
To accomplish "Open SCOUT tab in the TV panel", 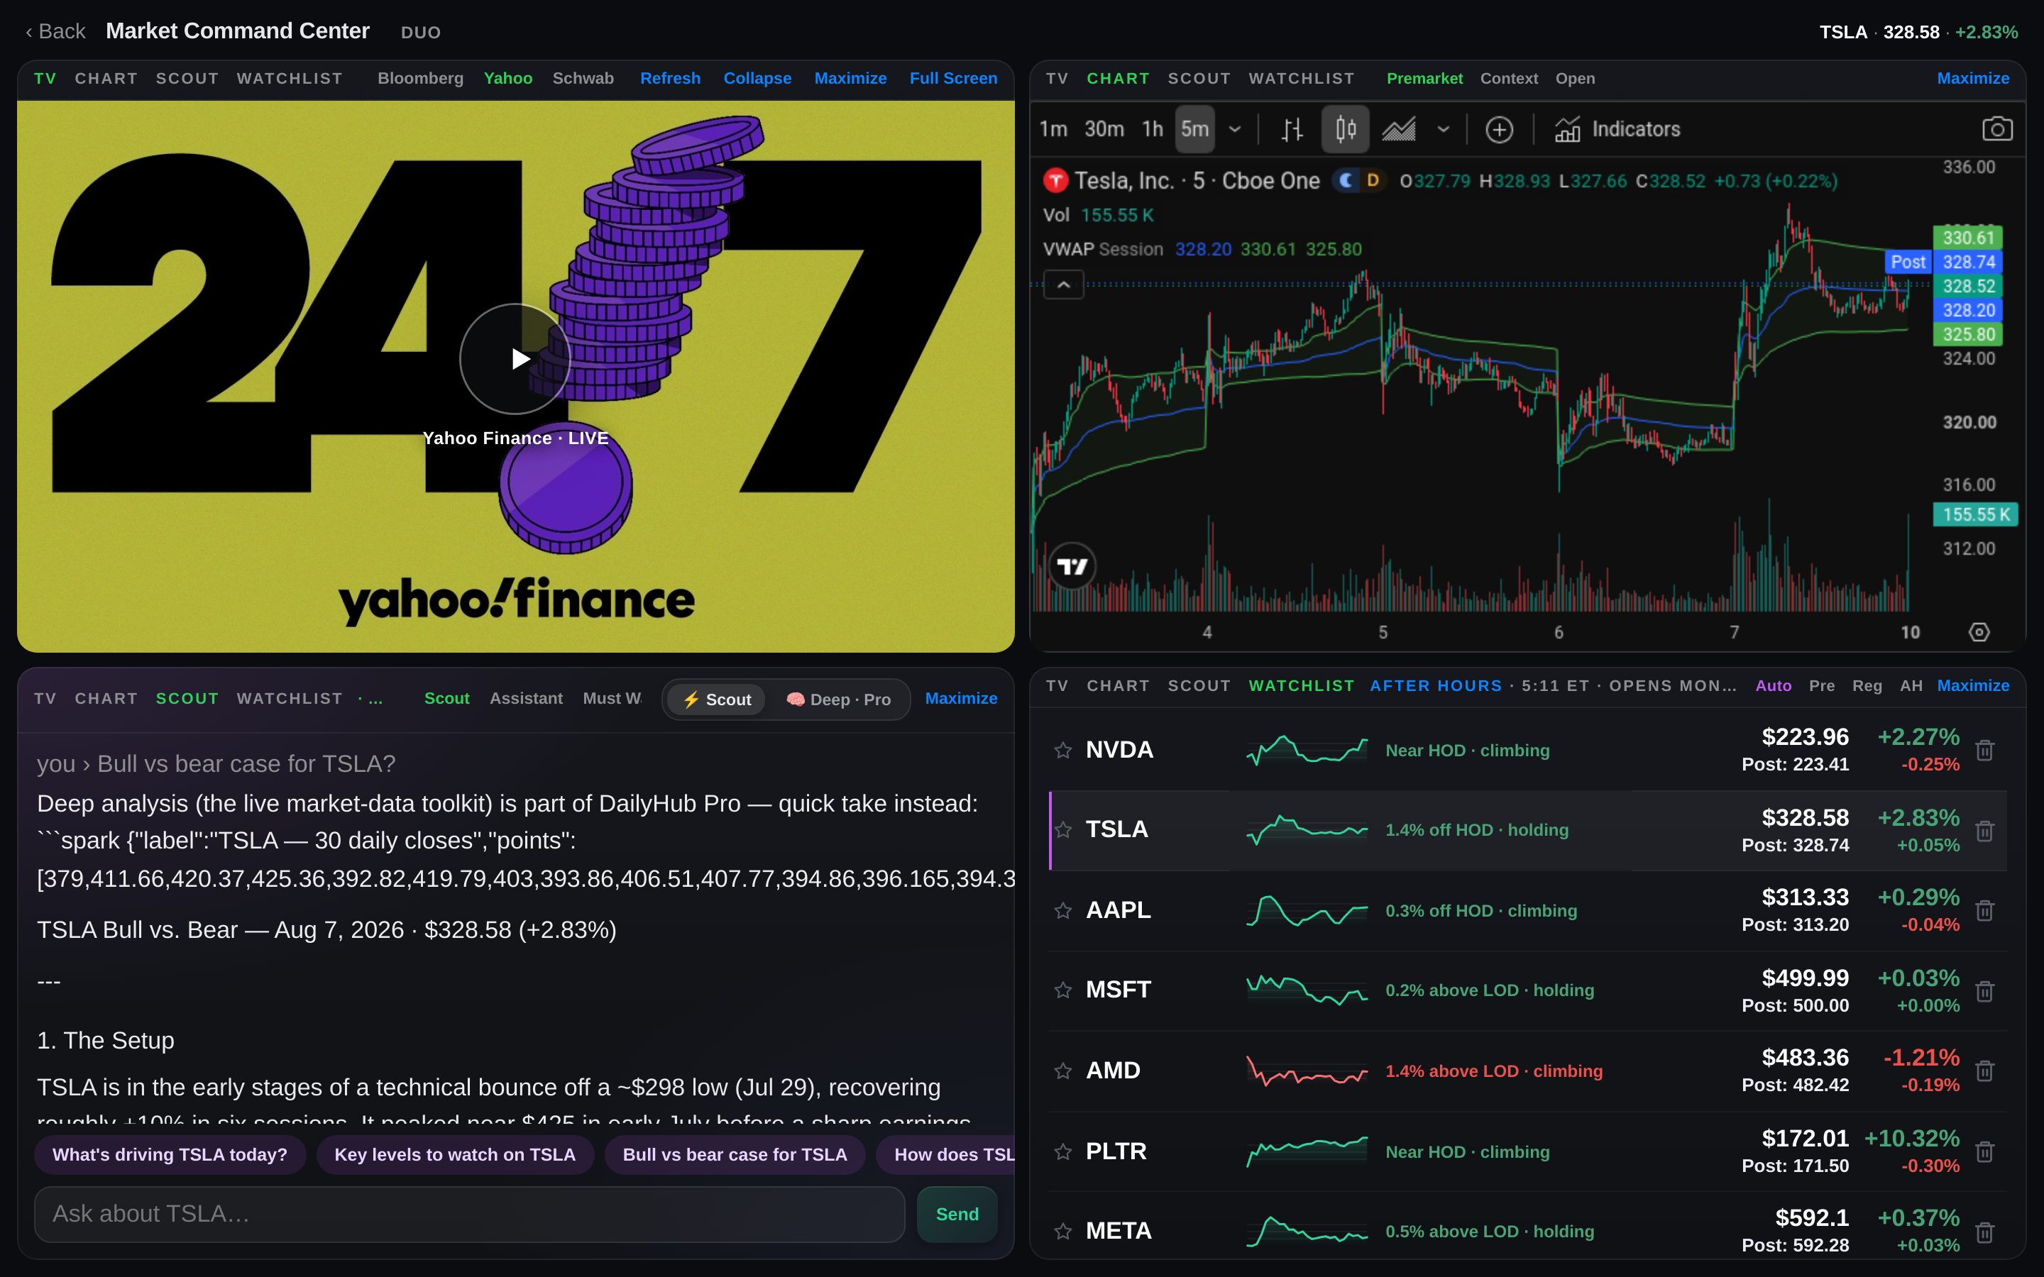I will coord(187,78).
